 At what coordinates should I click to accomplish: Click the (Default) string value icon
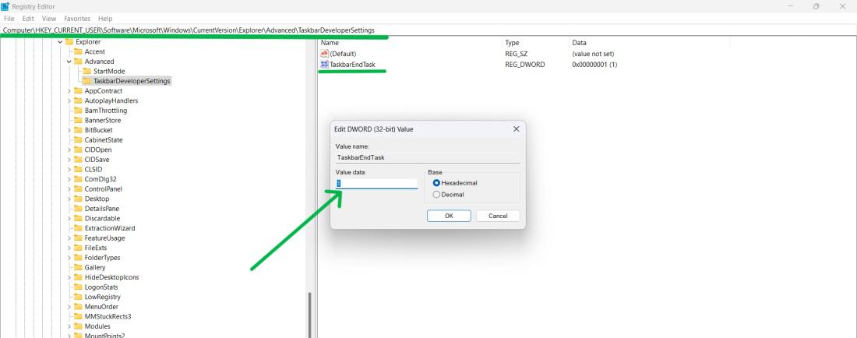325,54
